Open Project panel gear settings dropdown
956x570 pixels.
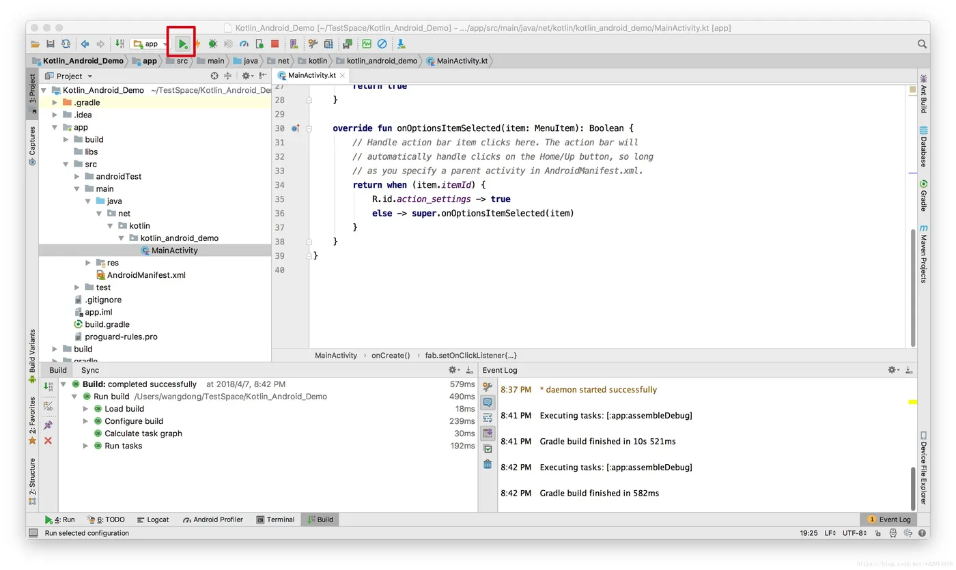[248, 76]
